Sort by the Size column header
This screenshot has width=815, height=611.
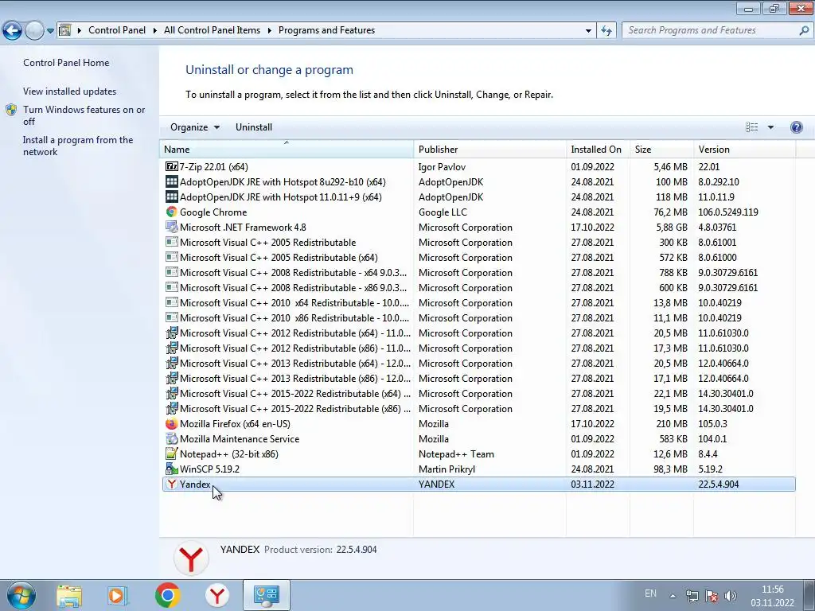tap(661, 149)
